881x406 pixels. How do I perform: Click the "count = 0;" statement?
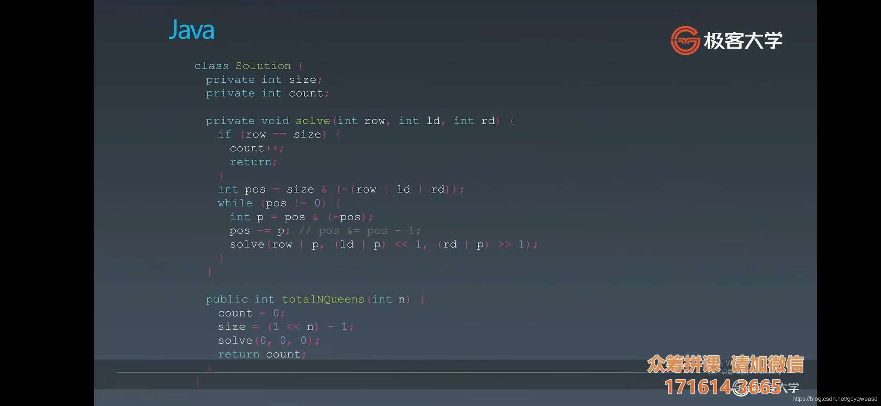coord(251,313)
